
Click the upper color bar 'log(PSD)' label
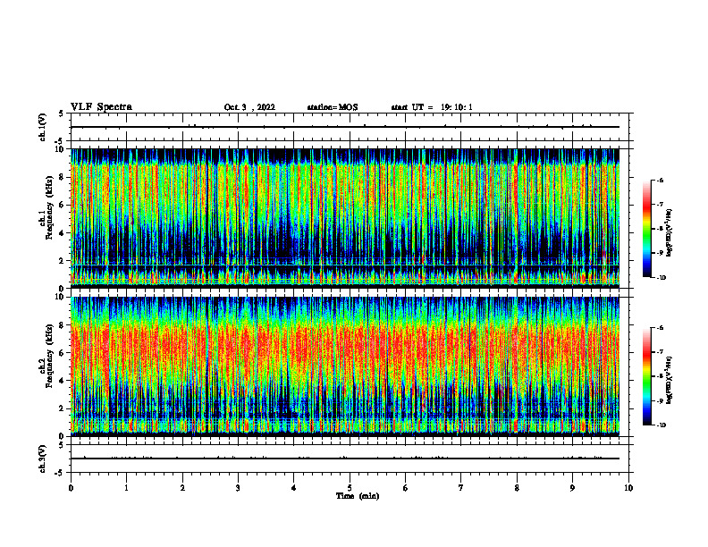(x=670, y=233)
